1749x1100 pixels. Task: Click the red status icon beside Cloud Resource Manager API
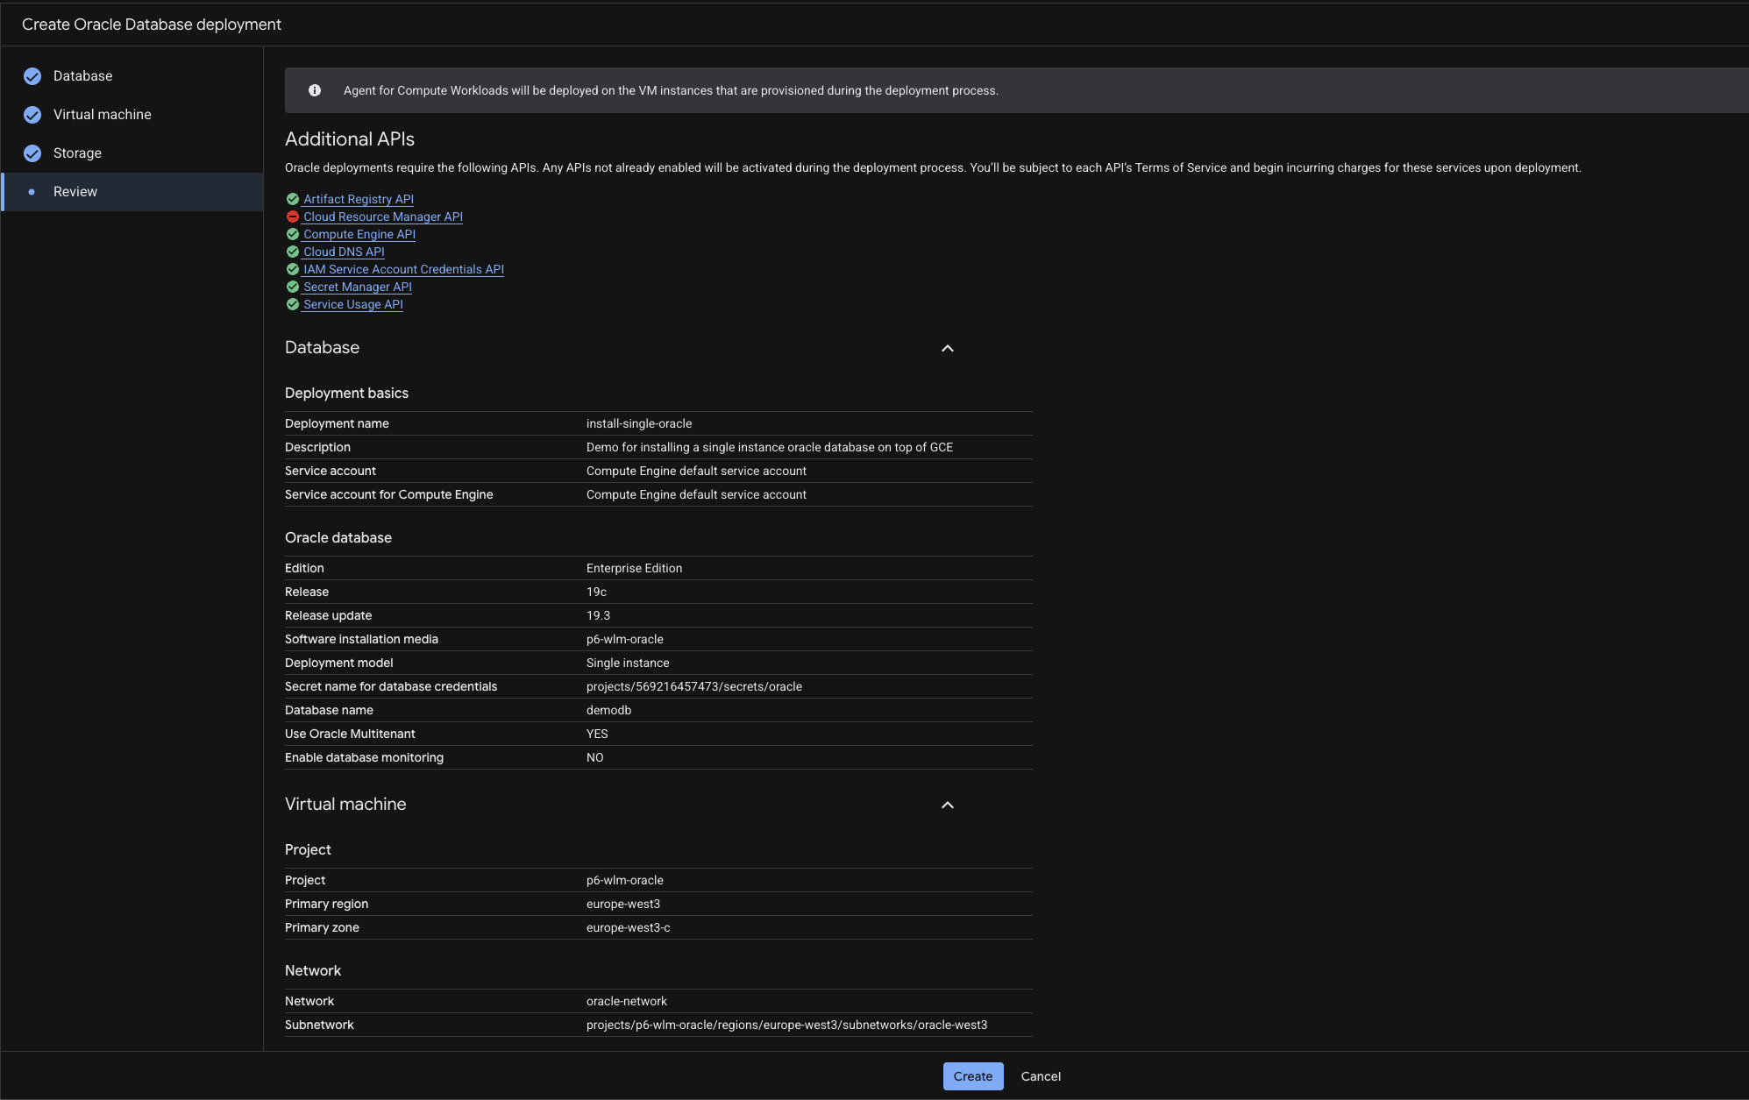click(293, 216)
